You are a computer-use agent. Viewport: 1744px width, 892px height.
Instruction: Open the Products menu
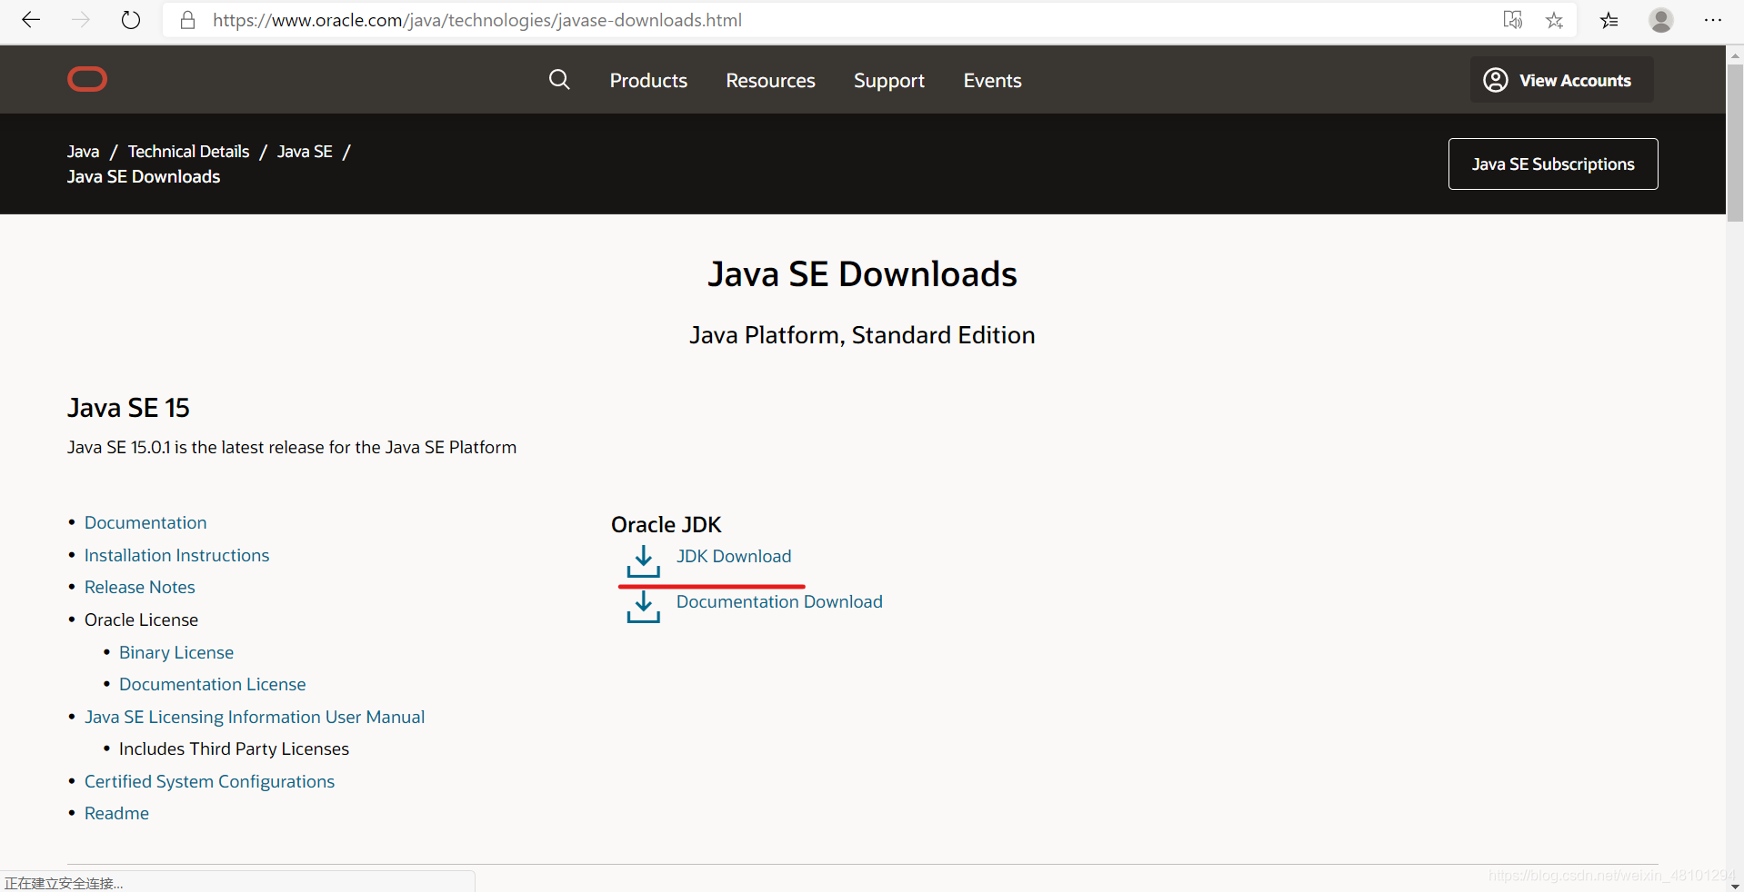click(648, 81)
